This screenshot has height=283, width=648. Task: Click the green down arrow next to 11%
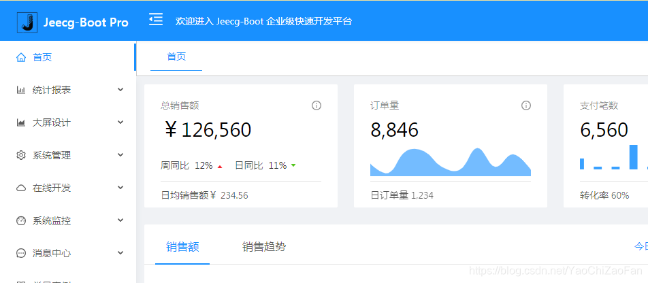point(293,165)
